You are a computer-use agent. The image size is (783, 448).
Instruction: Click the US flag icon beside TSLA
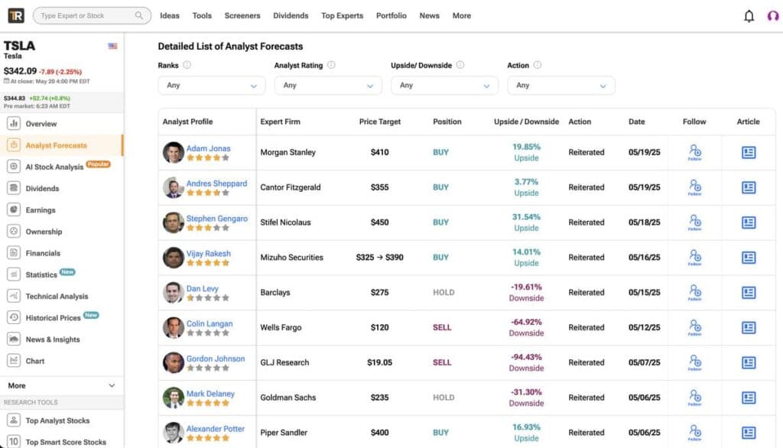tap(113, 46)
